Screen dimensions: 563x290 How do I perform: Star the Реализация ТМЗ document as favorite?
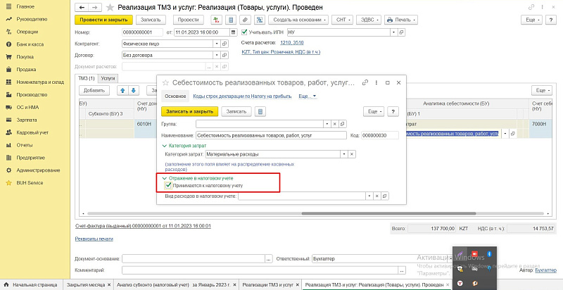[109, 6]
